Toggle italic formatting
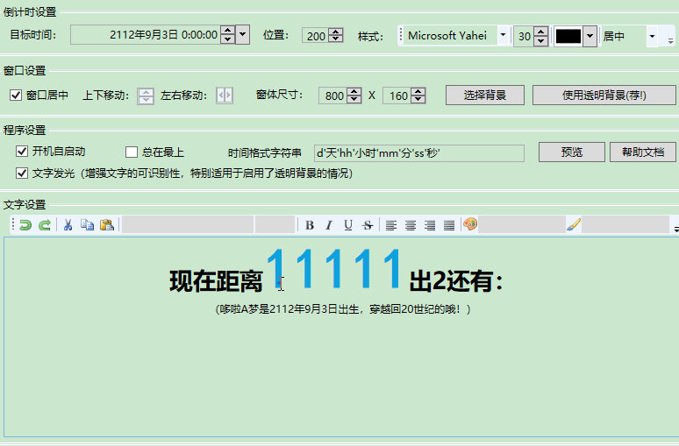 [329, 225]
